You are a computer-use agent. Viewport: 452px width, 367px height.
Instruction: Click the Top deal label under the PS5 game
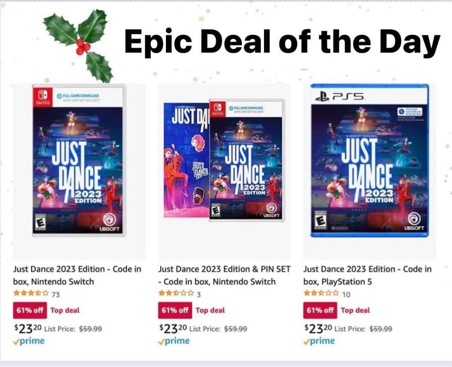point(355,310)
